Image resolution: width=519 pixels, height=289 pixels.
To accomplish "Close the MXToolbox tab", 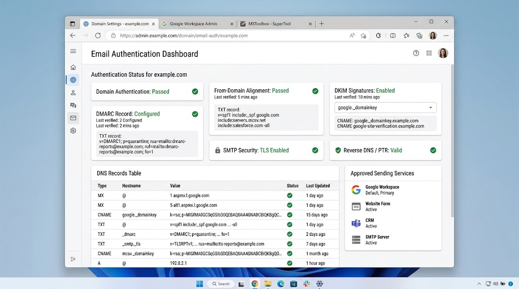I will 310,24.
